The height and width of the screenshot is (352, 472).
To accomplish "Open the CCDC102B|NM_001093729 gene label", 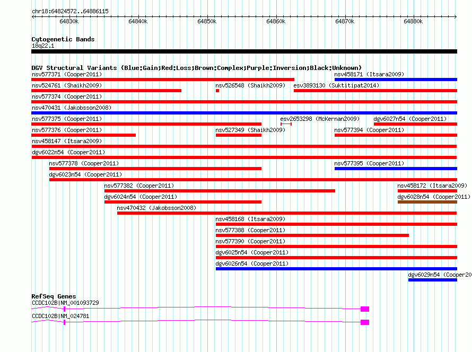I will (x=65, y=303).
